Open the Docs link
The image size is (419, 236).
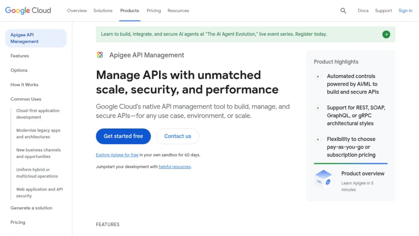click(363, 11)
